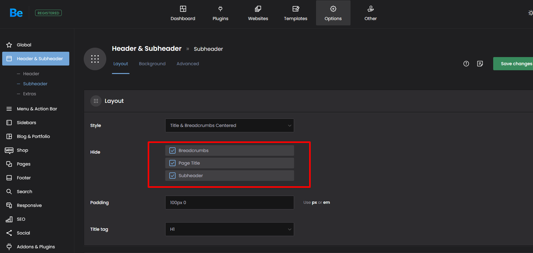Toggle light mode sun icon
533x253 pixels.
point(530,13)
